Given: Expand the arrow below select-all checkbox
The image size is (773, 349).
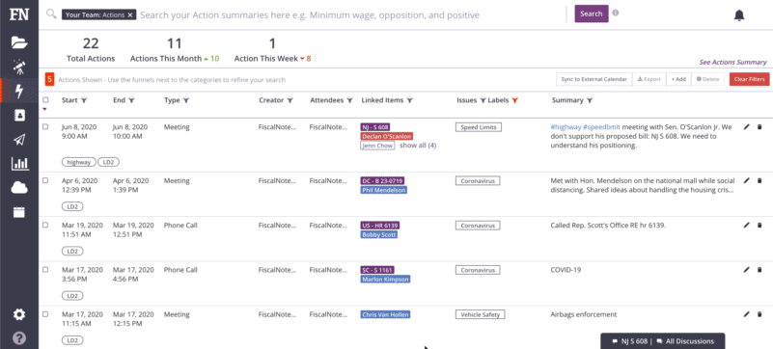Looking at the screenshot, I should tap(45, 109).
